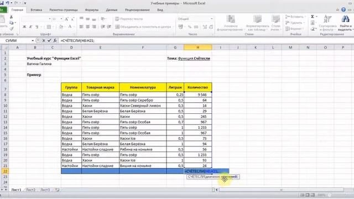The width and height of the screenshot is (354, 199).
Task: Click the Undo arrow in quick access toolbar
Action: pos(7,3)
